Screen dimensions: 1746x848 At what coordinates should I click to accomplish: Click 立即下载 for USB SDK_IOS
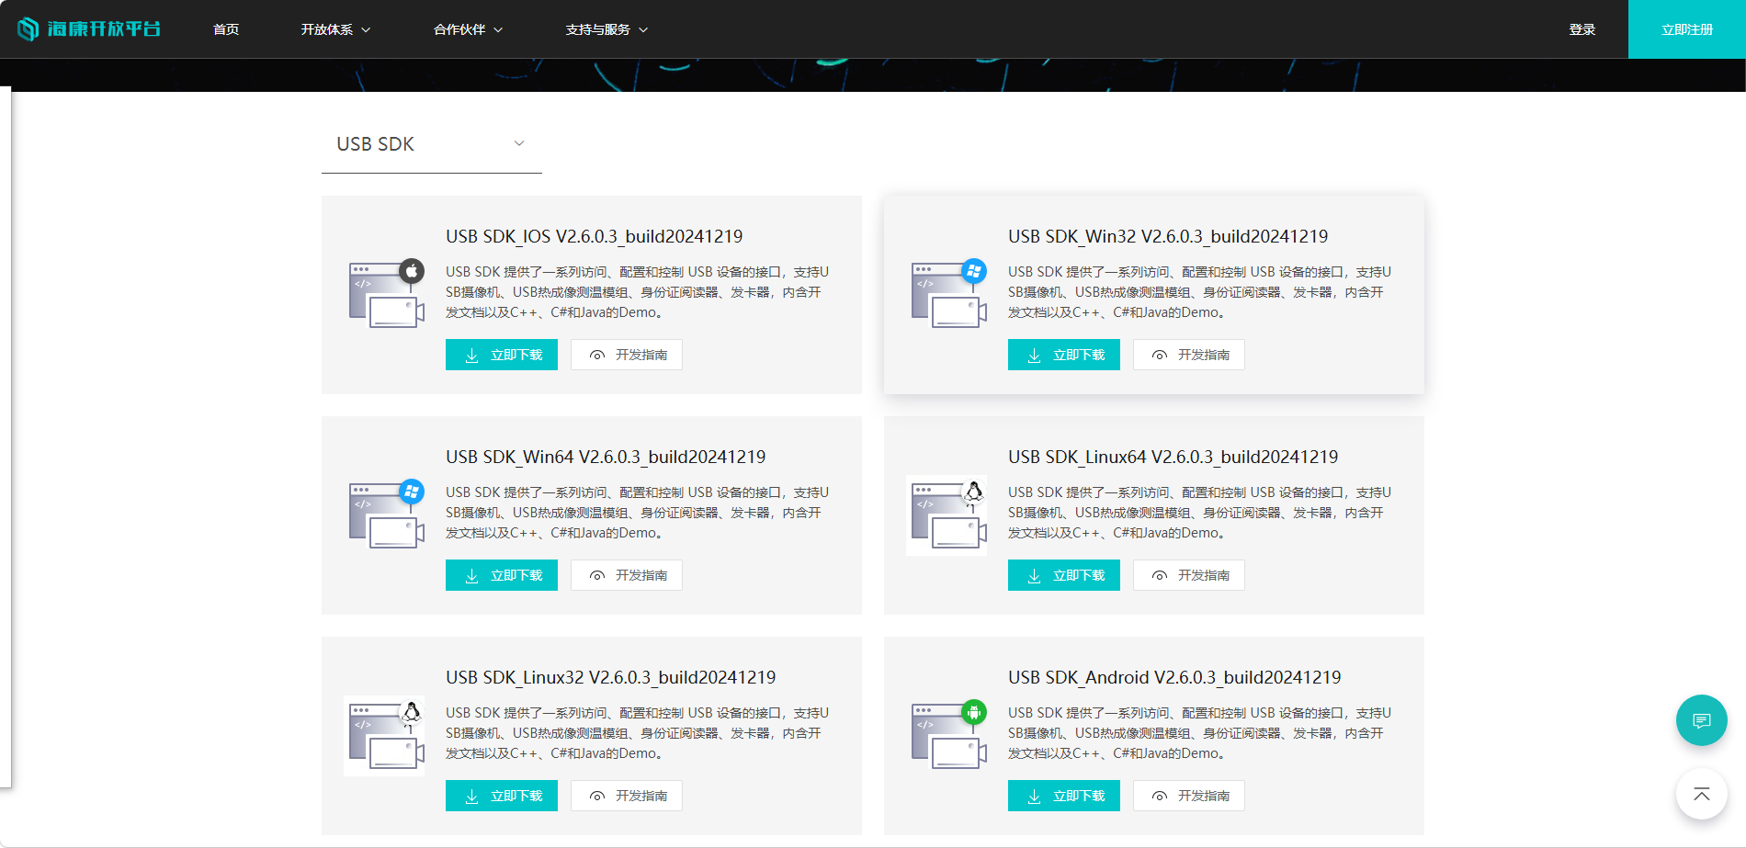tap(502, 355)
